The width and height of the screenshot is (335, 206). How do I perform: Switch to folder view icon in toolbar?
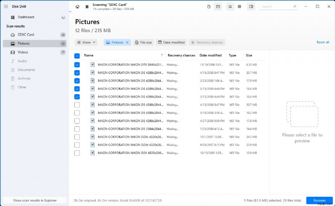click(218, 7)
